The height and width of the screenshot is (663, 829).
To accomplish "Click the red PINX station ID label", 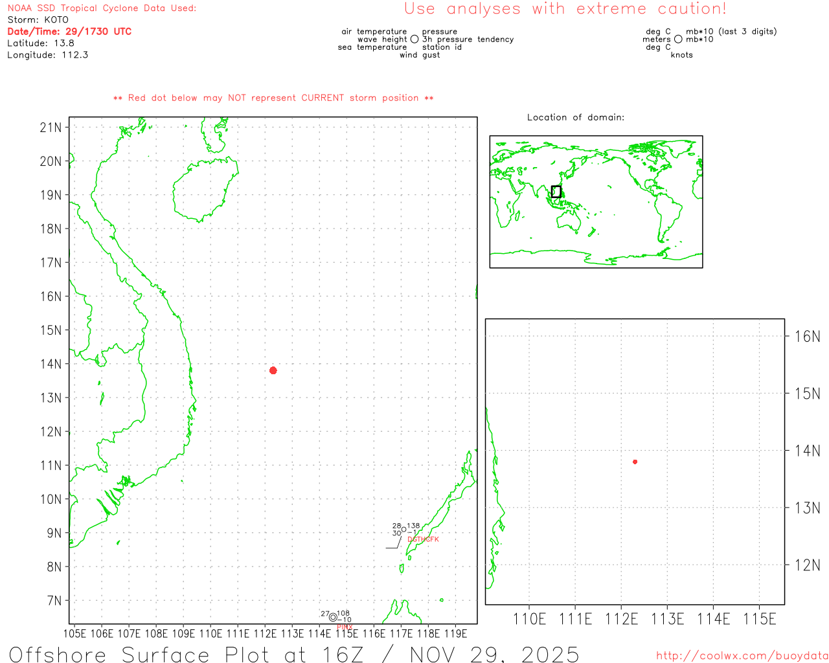I will coord(345,627).
